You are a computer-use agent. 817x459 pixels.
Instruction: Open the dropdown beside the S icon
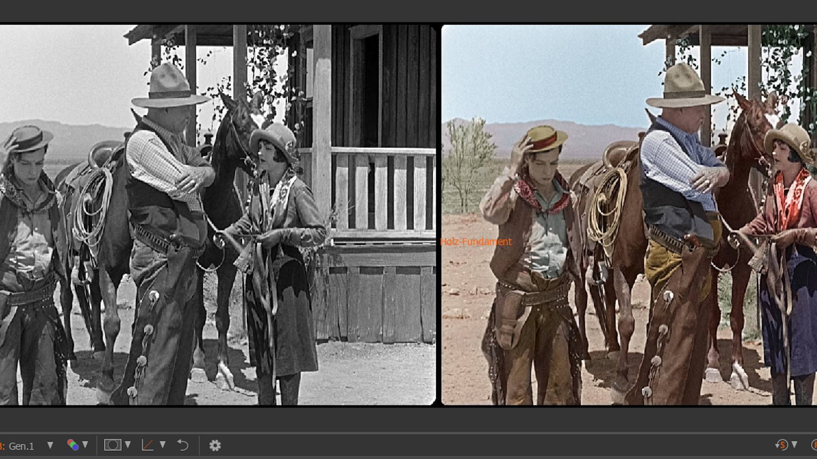(x=794, y=445)
